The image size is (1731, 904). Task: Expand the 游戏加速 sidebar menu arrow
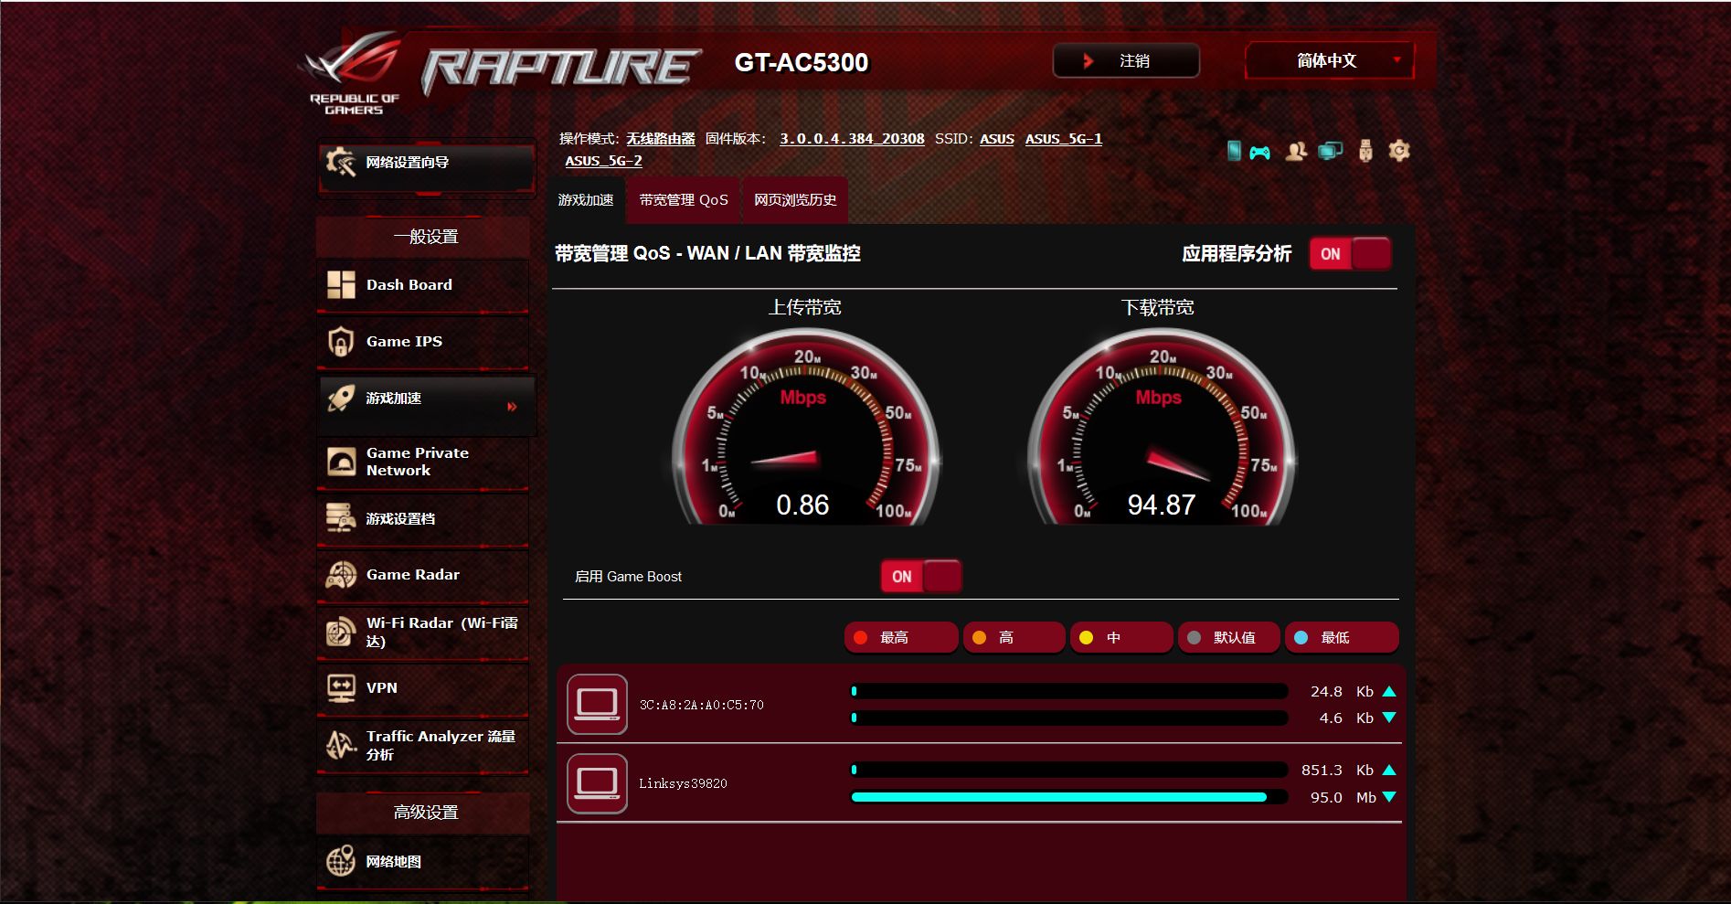click(x=512, y=407)
